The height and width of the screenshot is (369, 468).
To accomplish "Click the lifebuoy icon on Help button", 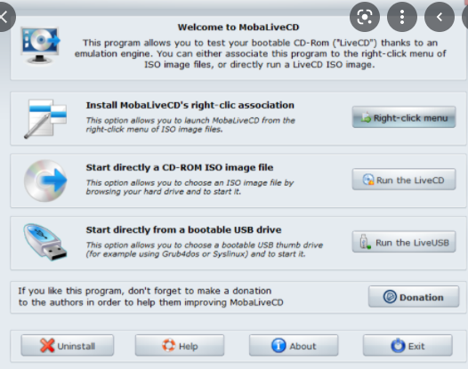I will pos(169,345).
